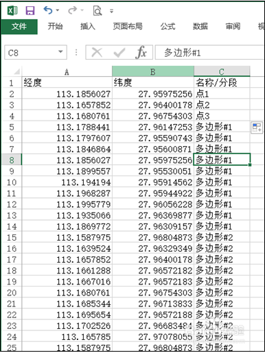Redo the last action
This screenshot has height=353, width=265.
(x=73, y=10)
